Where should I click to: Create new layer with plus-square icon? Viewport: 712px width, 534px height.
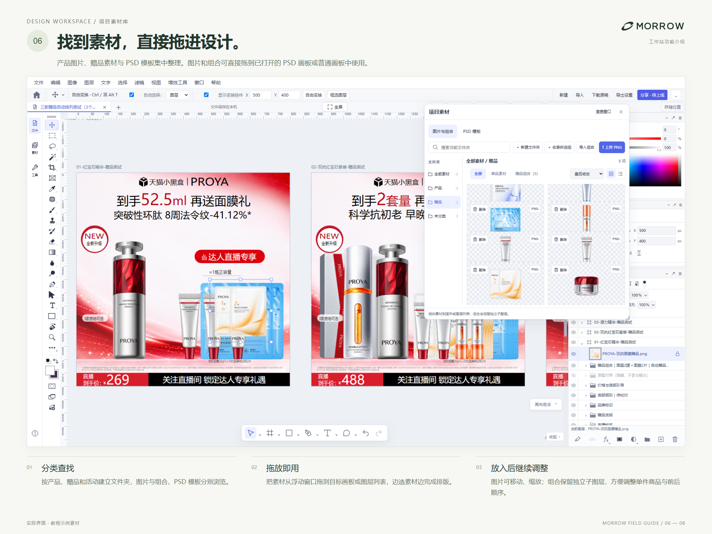coord(661,439)
